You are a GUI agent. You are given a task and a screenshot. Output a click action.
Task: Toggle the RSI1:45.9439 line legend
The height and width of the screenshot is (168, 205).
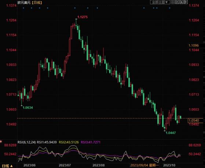(x=47, y=142)
